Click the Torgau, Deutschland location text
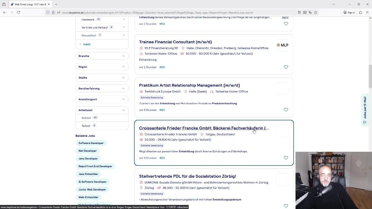372x209 pixels. [x=220, y=134]
